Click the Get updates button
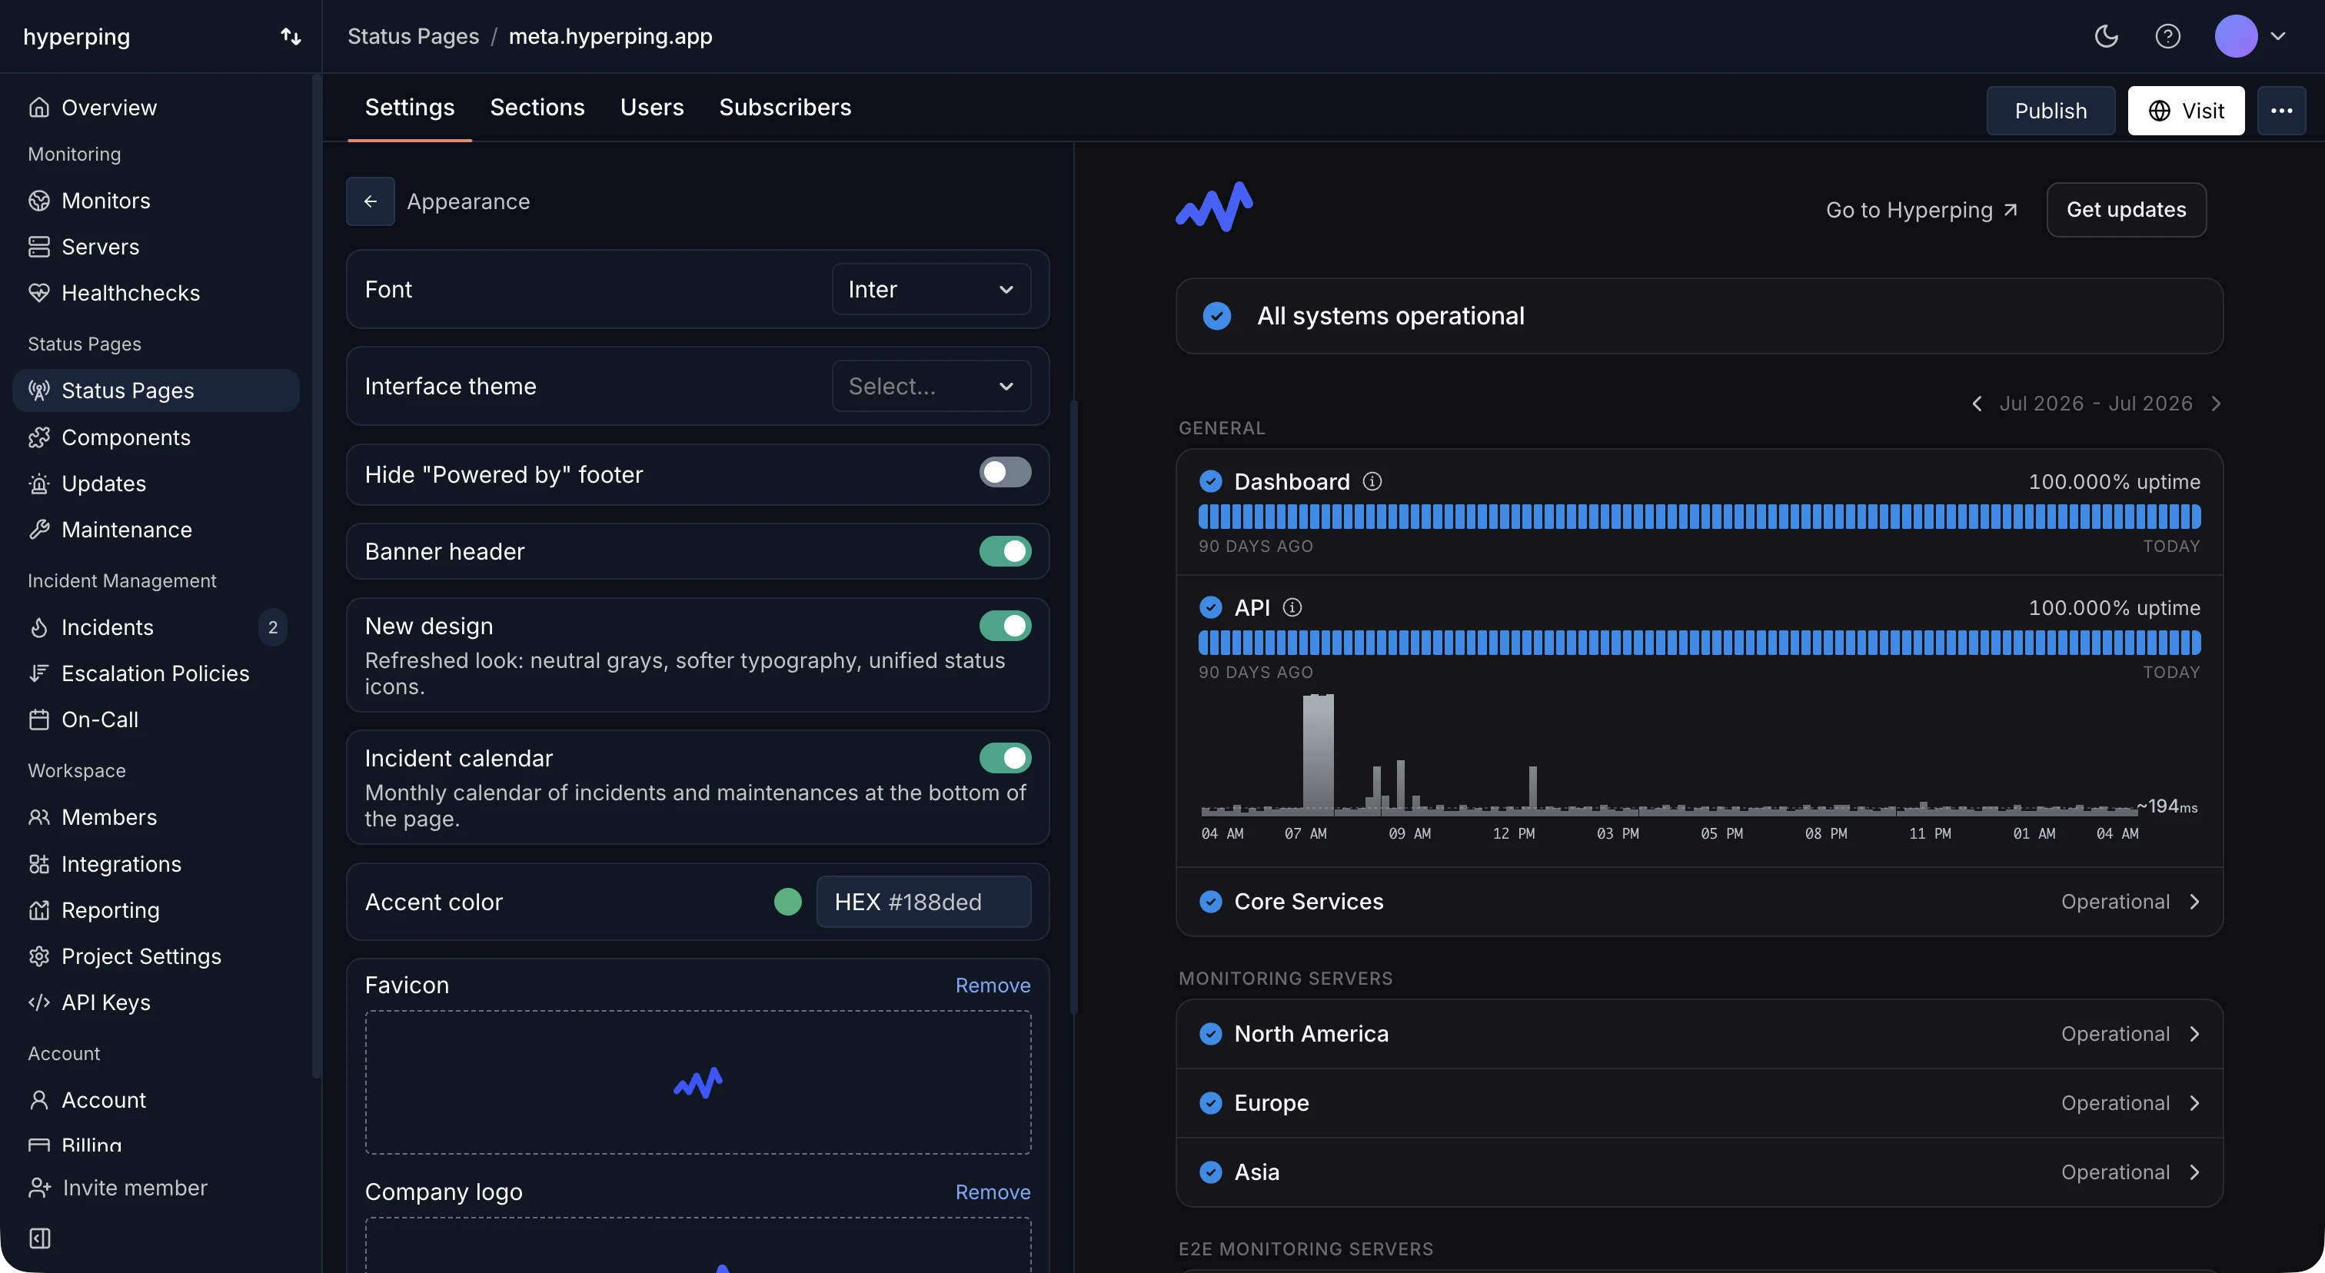2325x1273 pixels. click(x=2126, y=209)
